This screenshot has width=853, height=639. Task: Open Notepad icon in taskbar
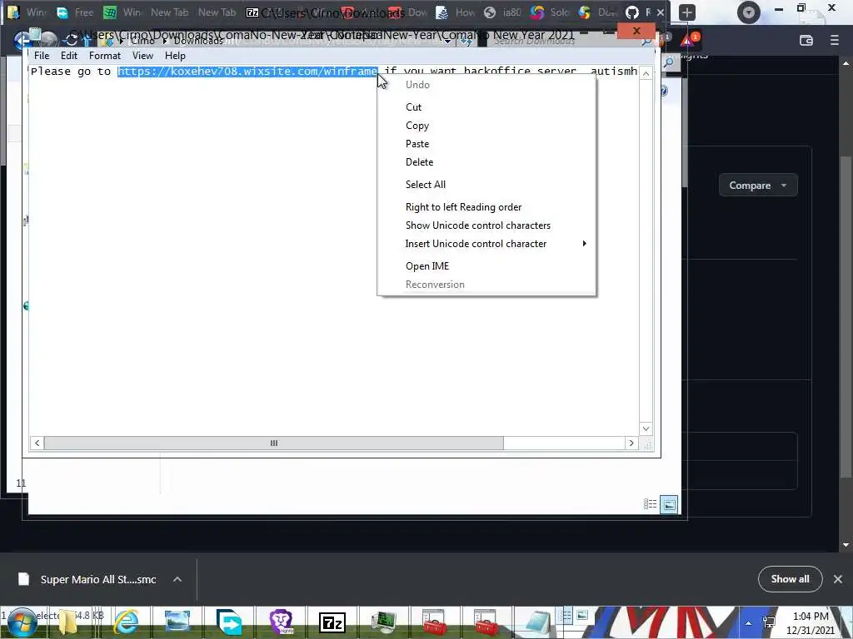tap(537, 622)
